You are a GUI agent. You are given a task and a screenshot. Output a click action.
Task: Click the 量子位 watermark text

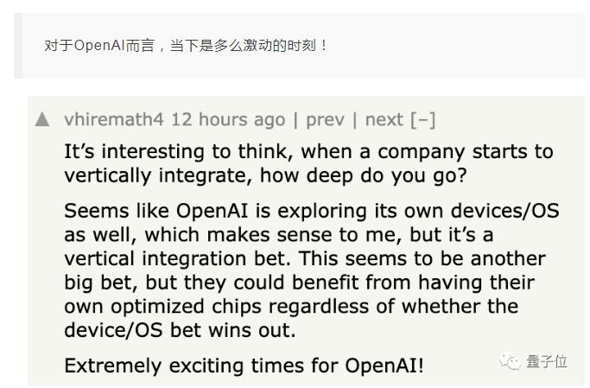[547, 361]
